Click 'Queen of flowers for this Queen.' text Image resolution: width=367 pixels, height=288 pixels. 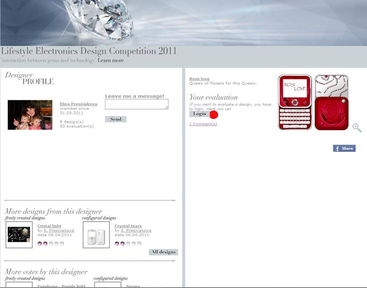click(x=223, y=83)
